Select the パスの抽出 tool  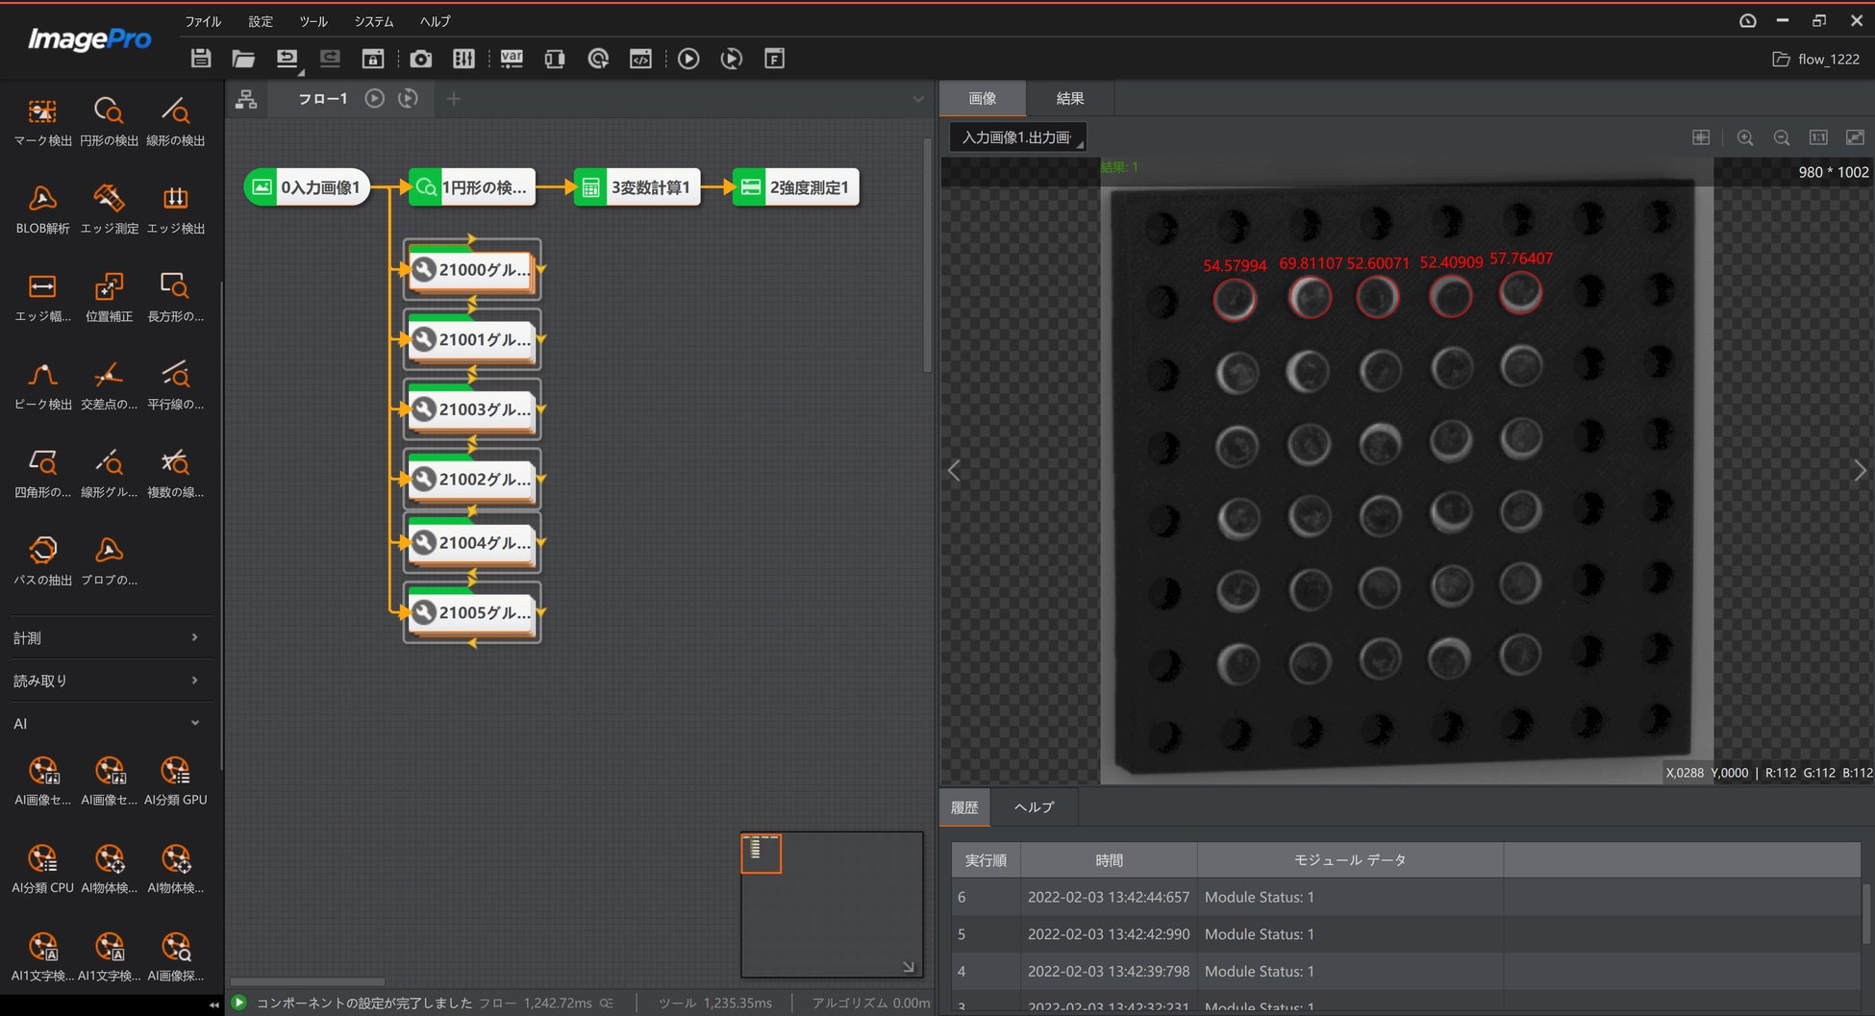coord(42,561)
